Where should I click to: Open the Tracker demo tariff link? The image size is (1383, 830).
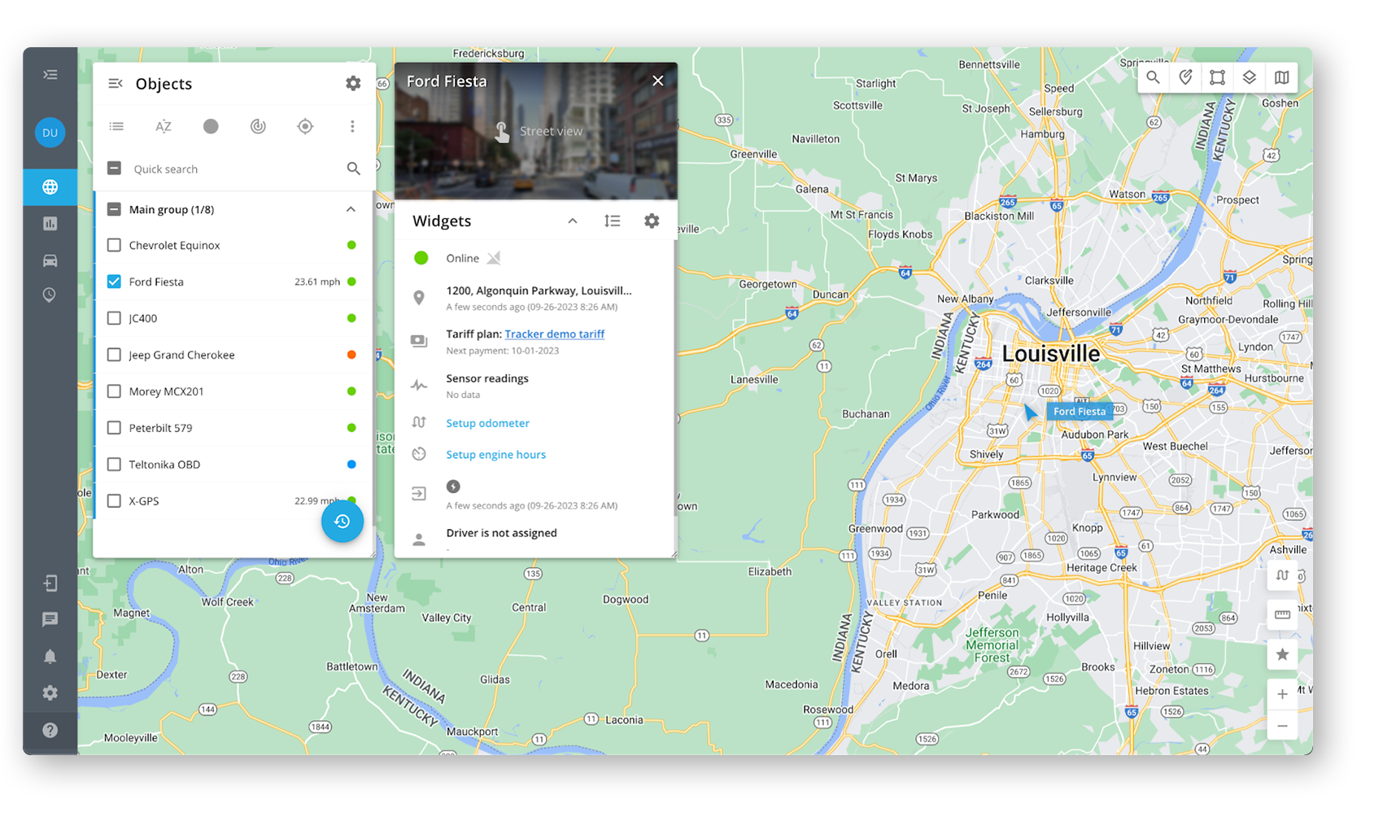555,334
